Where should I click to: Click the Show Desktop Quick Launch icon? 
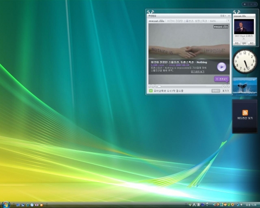(18, 205)
